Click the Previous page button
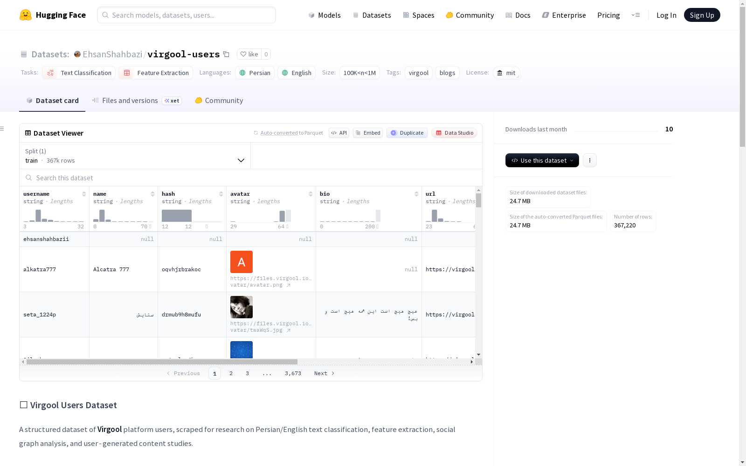The width and height of the screenshot is (746, 466). [183, 373]
